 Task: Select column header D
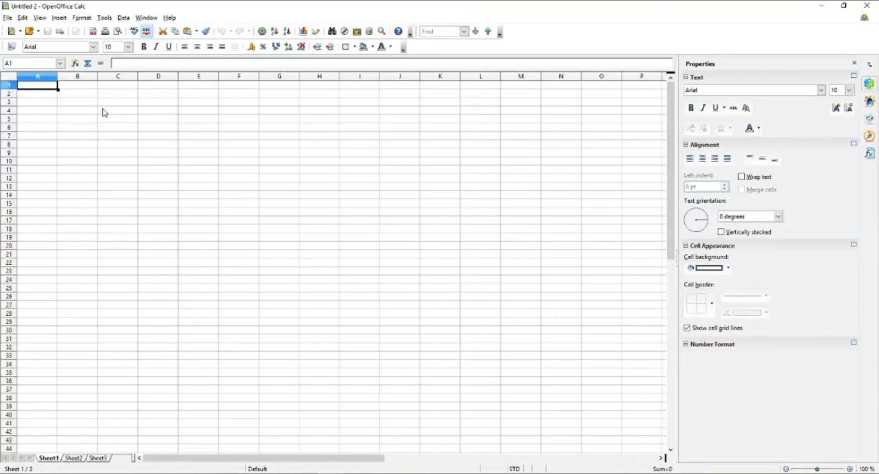click(x=158, y=76)
